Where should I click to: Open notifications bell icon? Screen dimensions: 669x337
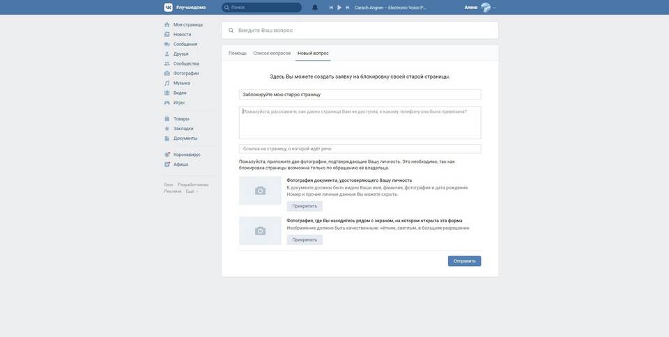[x=315, y=8]
